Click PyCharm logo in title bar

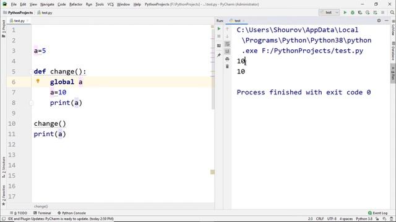[4, 4]
